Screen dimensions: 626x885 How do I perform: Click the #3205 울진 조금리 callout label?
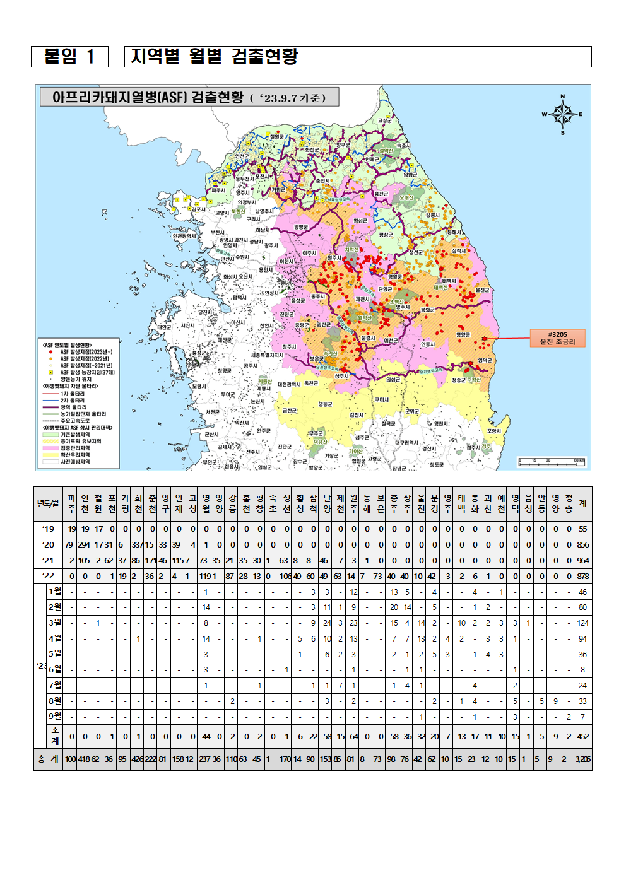(x=557, y=338)
